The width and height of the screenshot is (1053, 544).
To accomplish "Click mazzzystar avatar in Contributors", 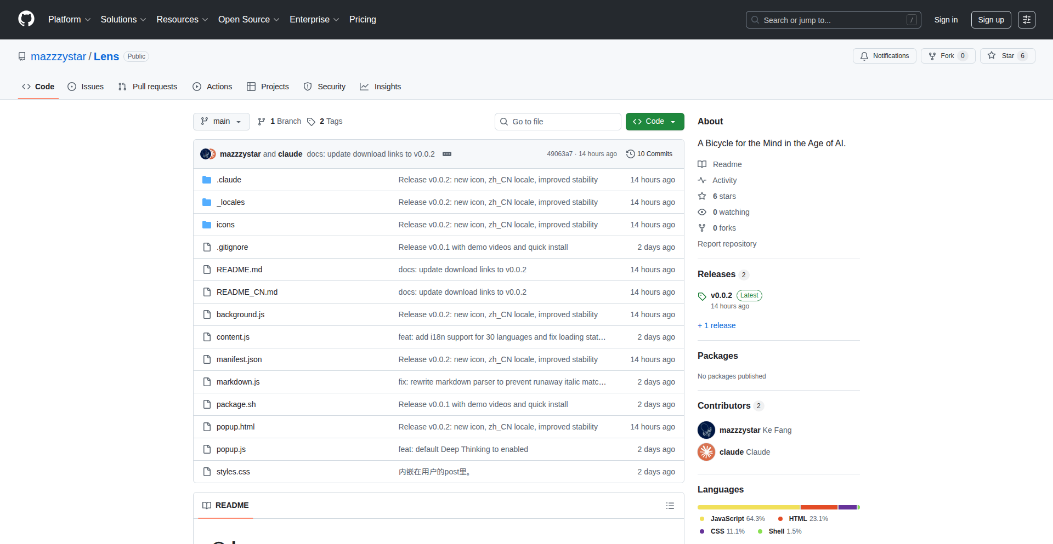I will (x=706, y=430).
